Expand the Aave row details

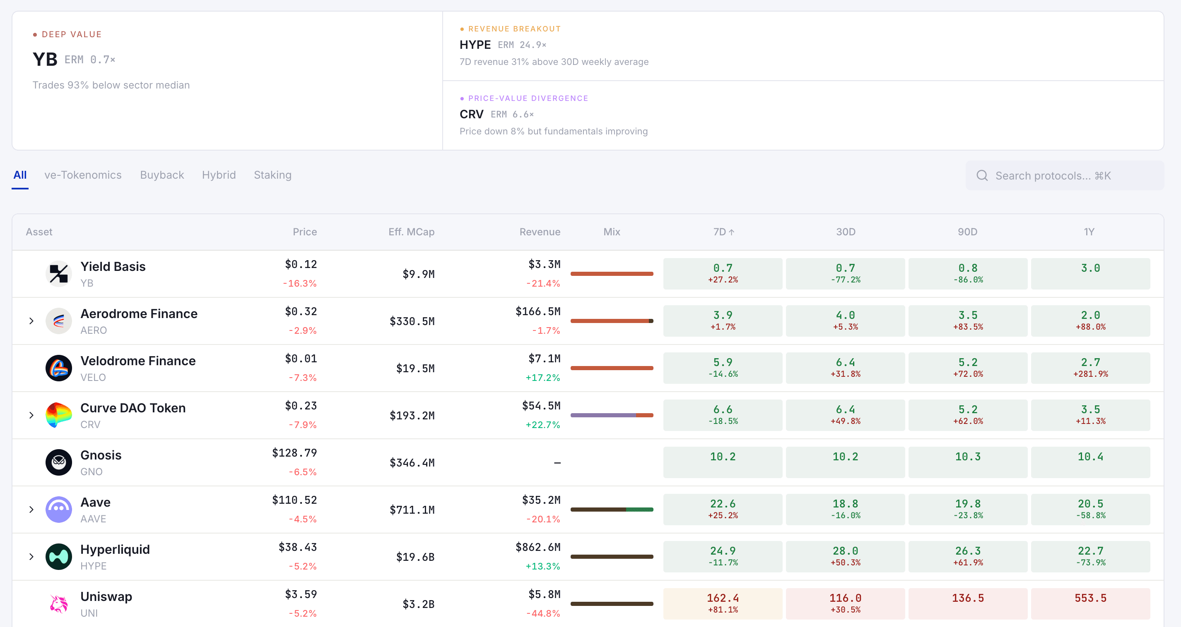tap(31, 509)
